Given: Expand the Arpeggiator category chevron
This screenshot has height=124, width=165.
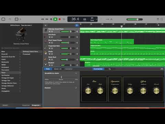Looking at the screenshot, I should (20, 91).
